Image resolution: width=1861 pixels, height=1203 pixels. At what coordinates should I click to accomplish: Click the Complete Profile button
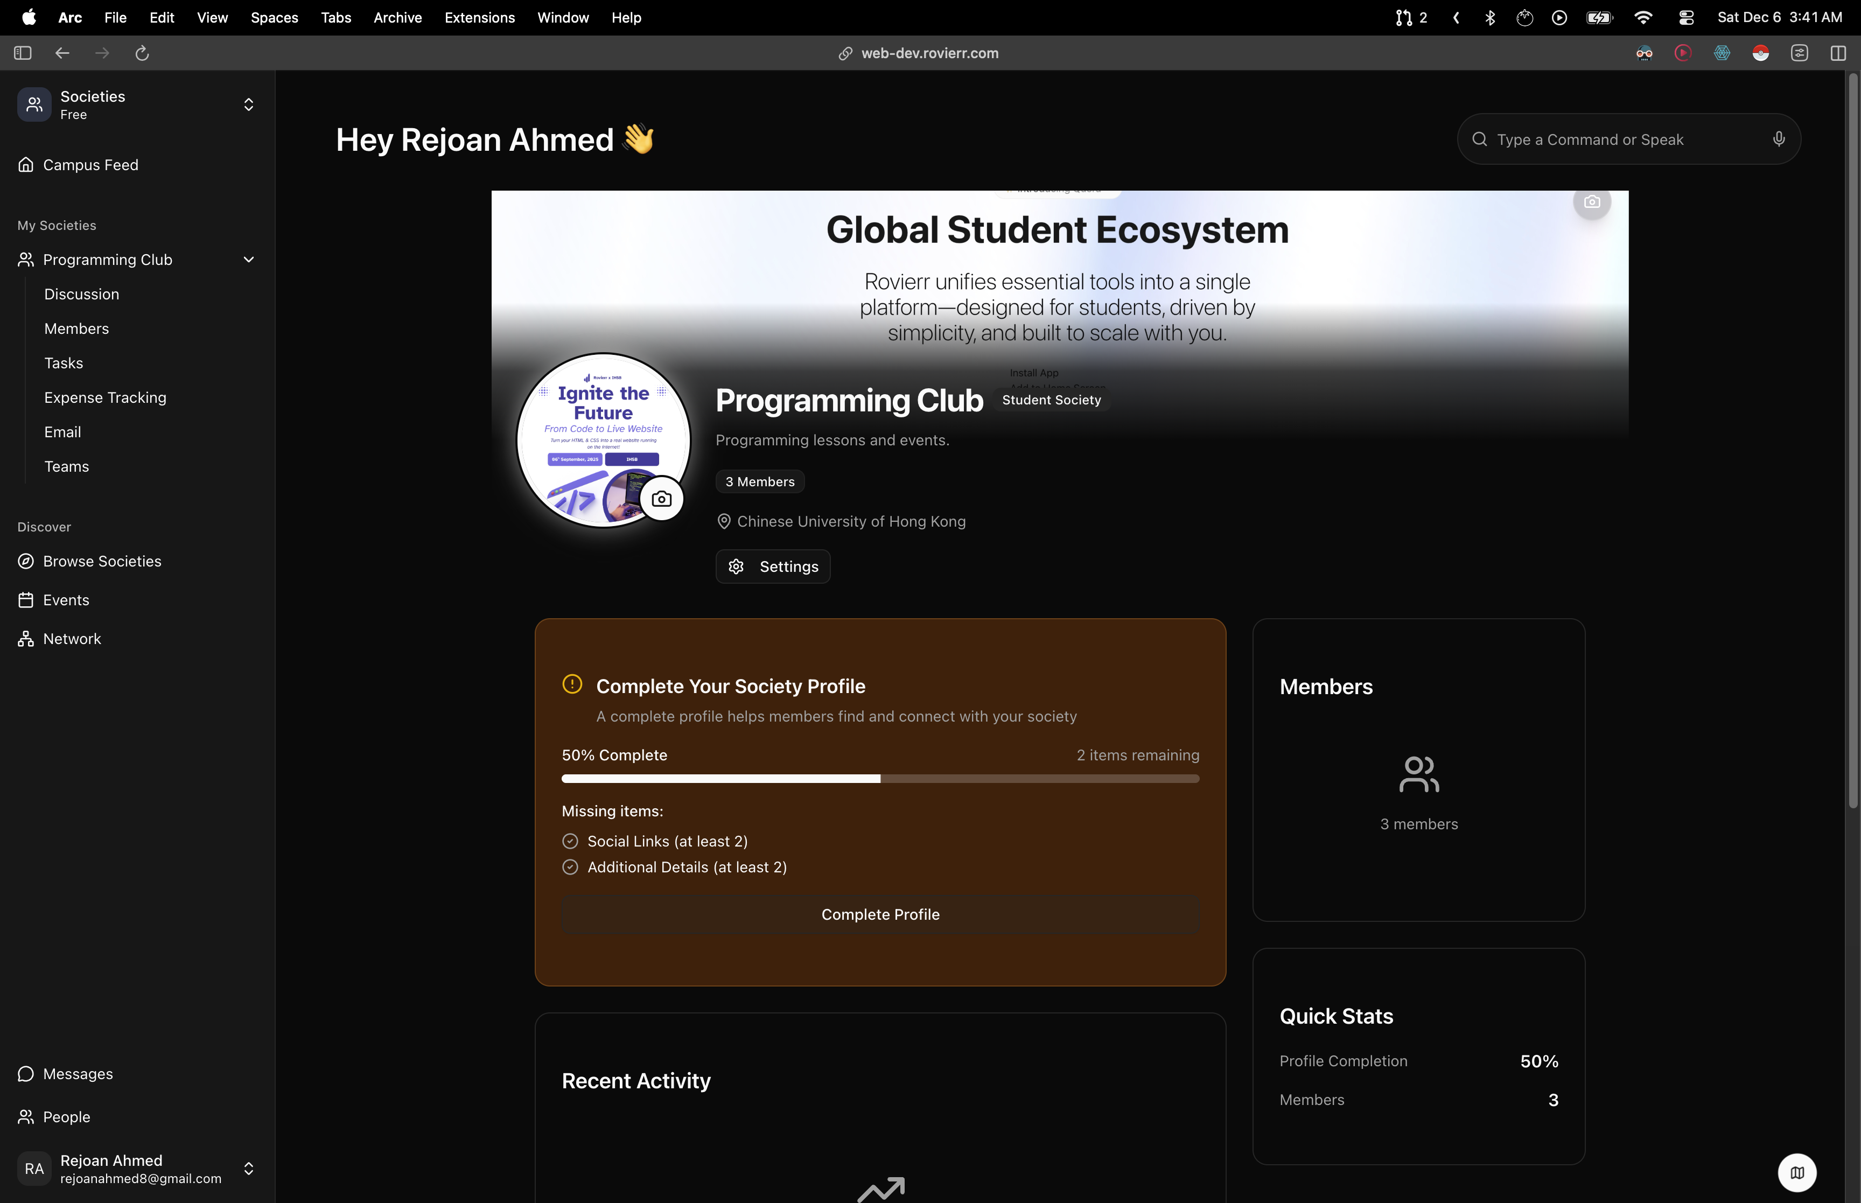[x=880, y=914]
